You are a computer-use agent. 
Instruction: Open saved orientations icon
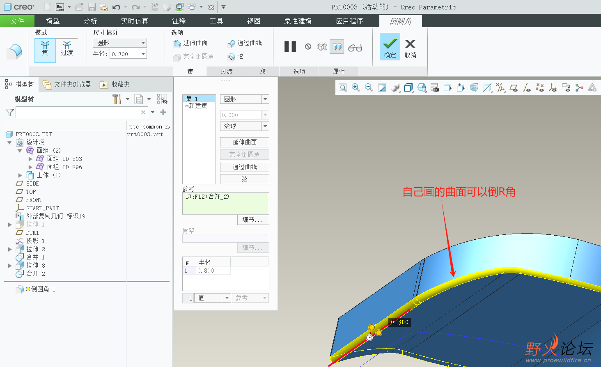(422, 87)
